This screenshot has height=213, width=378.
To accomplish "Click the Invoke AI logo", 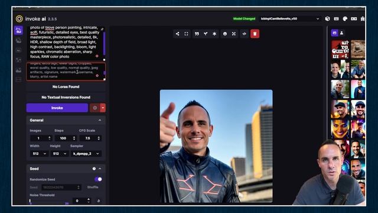I will point(19,19).
